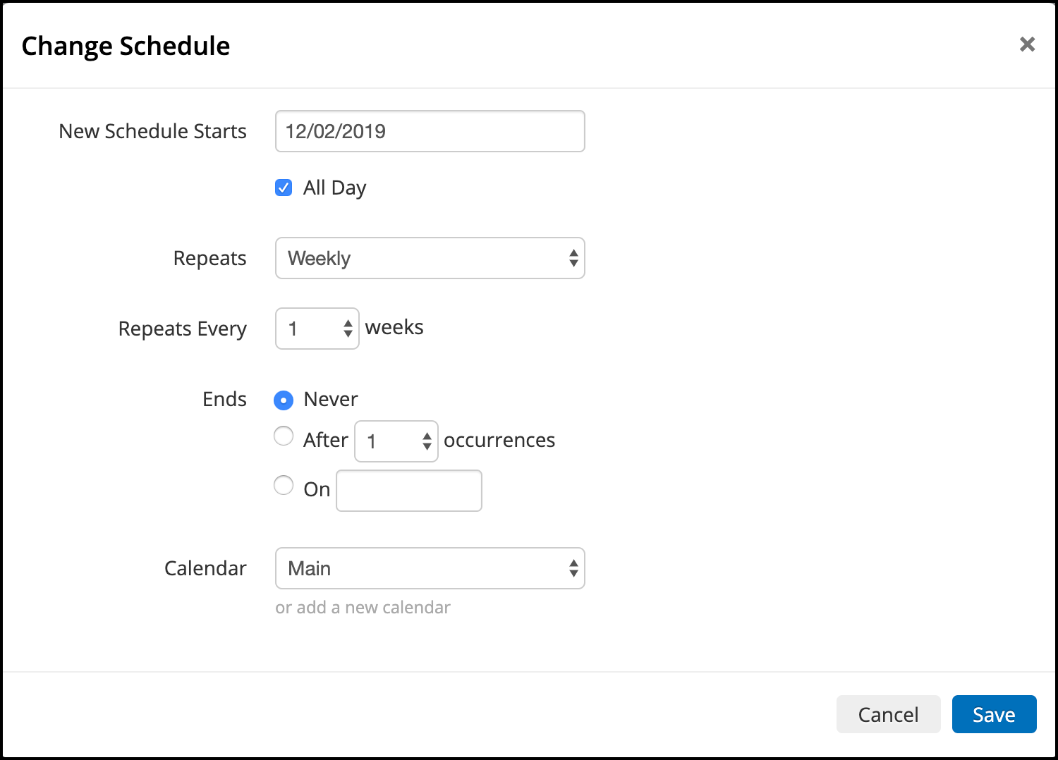Viewport: 1058px width, 760px height.
Task: Open the occurrences count dropdown
Action: click(396, 441)
